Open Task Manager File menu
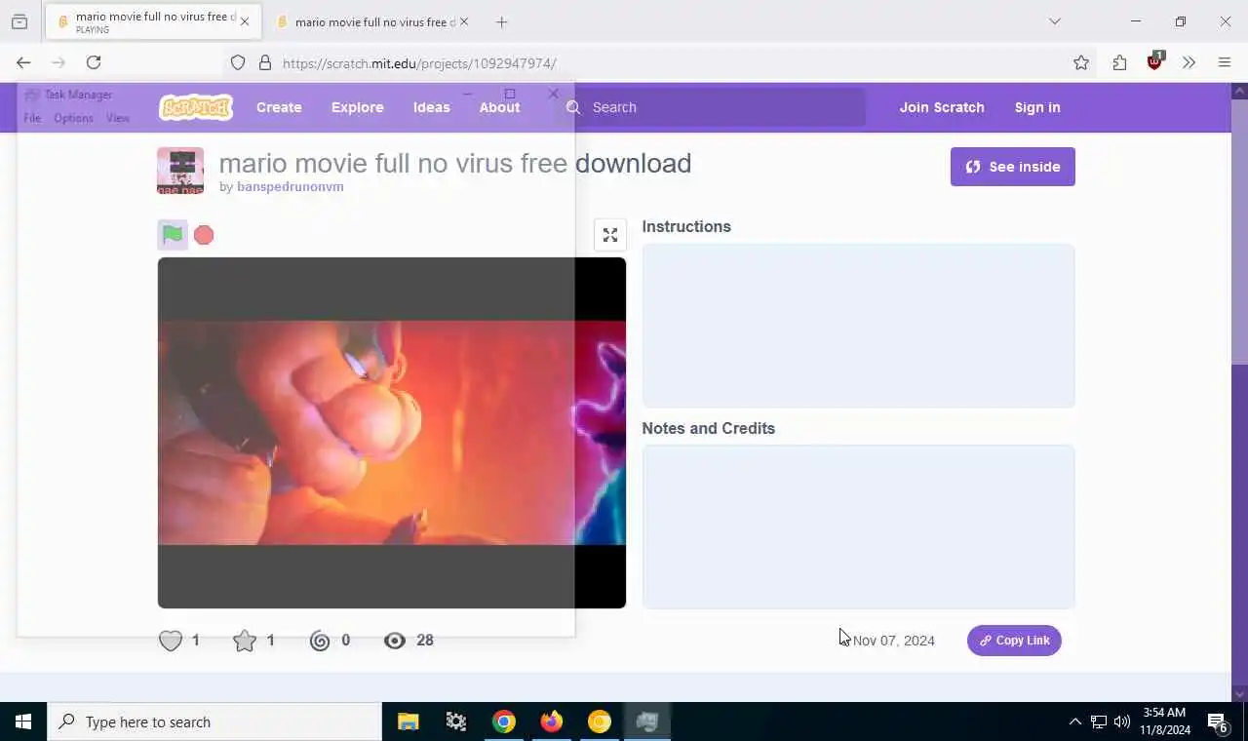The width and height of the screenshot is (1248, 741). tap(32, 118)
